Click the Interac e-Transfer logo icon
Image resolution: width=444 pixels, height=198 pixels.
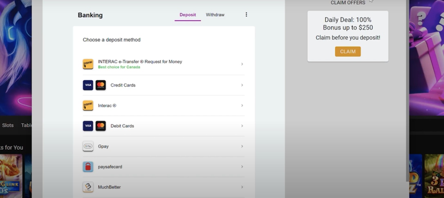88,64
